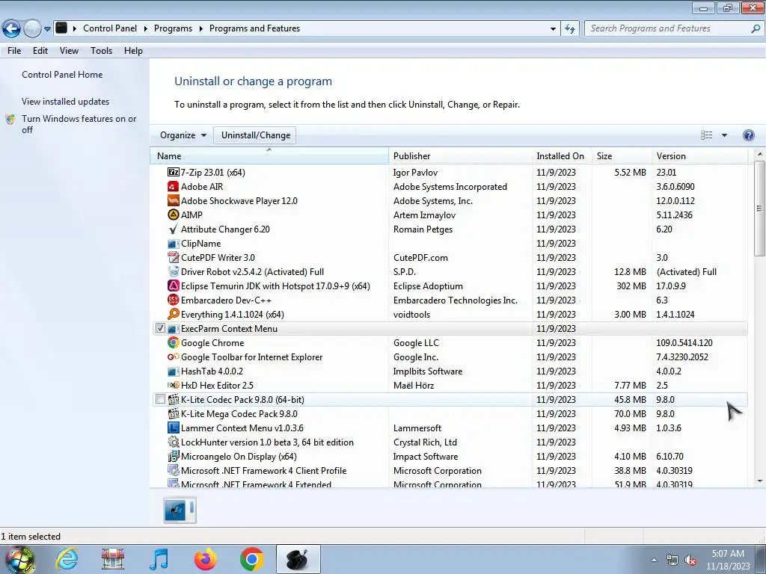Click the Google Toolbar for Internet Explorer icon
766x574 pixels.
click(173, 357)
